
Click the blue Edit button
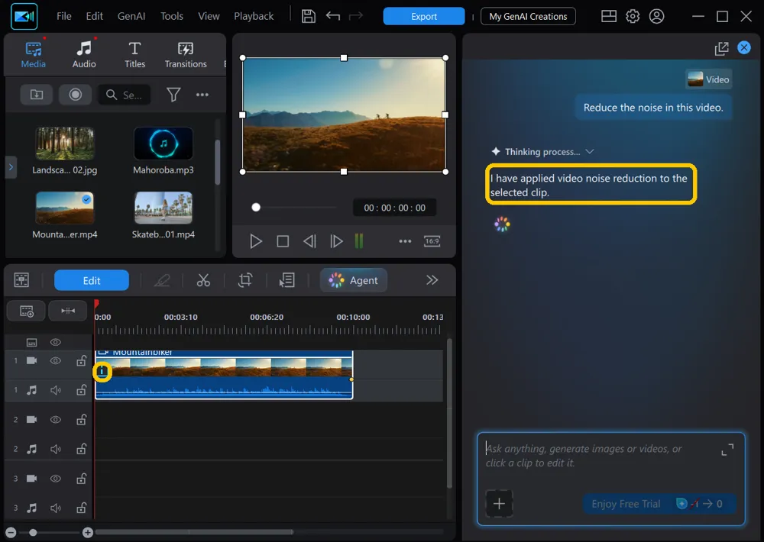coord(91,280)
